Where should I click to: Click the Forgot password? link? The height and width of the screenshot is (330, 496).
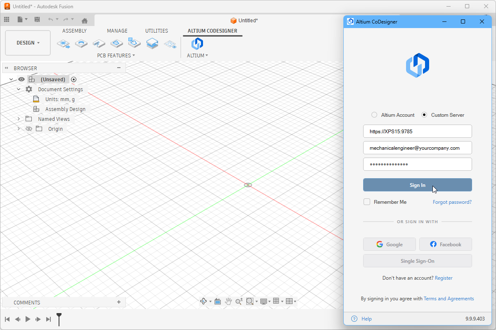coord(452,202)
